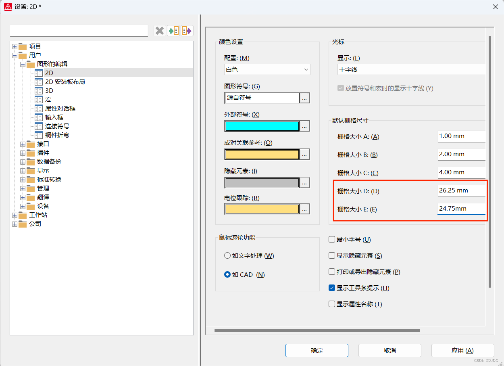504x366 pixels.
Task: Click the 栅格大小 D input field
Action: pos(461,190)
